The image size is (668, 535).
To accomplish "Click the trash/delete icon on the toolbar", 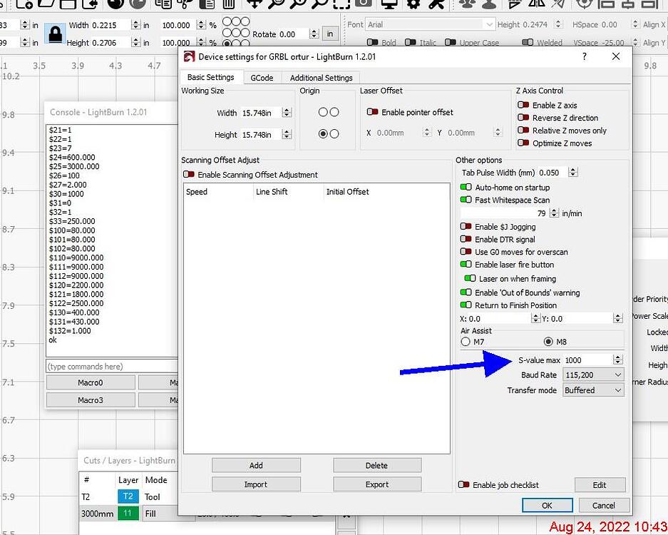I will point(228,5).
